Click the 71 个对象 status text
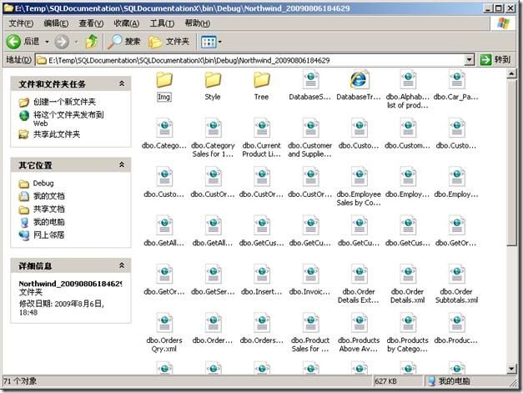 [x=20, y=381]
